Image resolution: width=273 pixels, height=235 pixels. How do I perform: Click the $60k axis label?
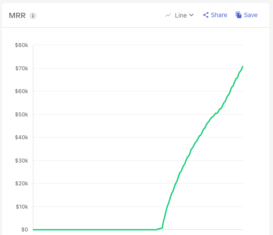pos(22,91)
